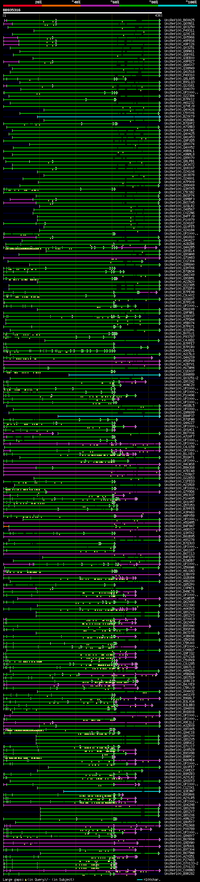200x882 pixels.
Task: Select hit label UniRef100_A1BQW1
Action: (179, 120)
